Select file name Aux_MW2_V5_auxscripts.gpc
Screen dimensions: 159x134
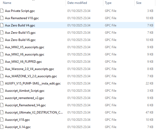point(24,47)
